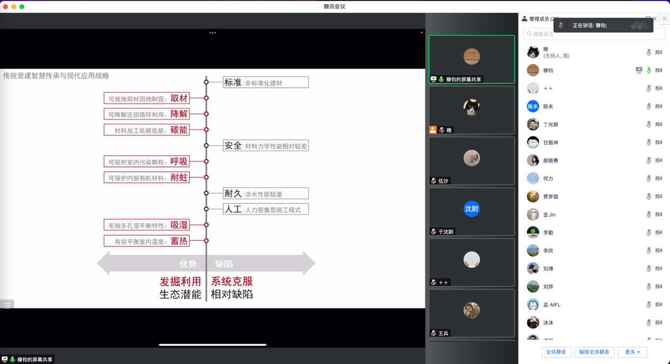Viewport: 670px width, 364px height.
Task: Click the orange host badge on 晚's video tile
Action: coord(433,130)
